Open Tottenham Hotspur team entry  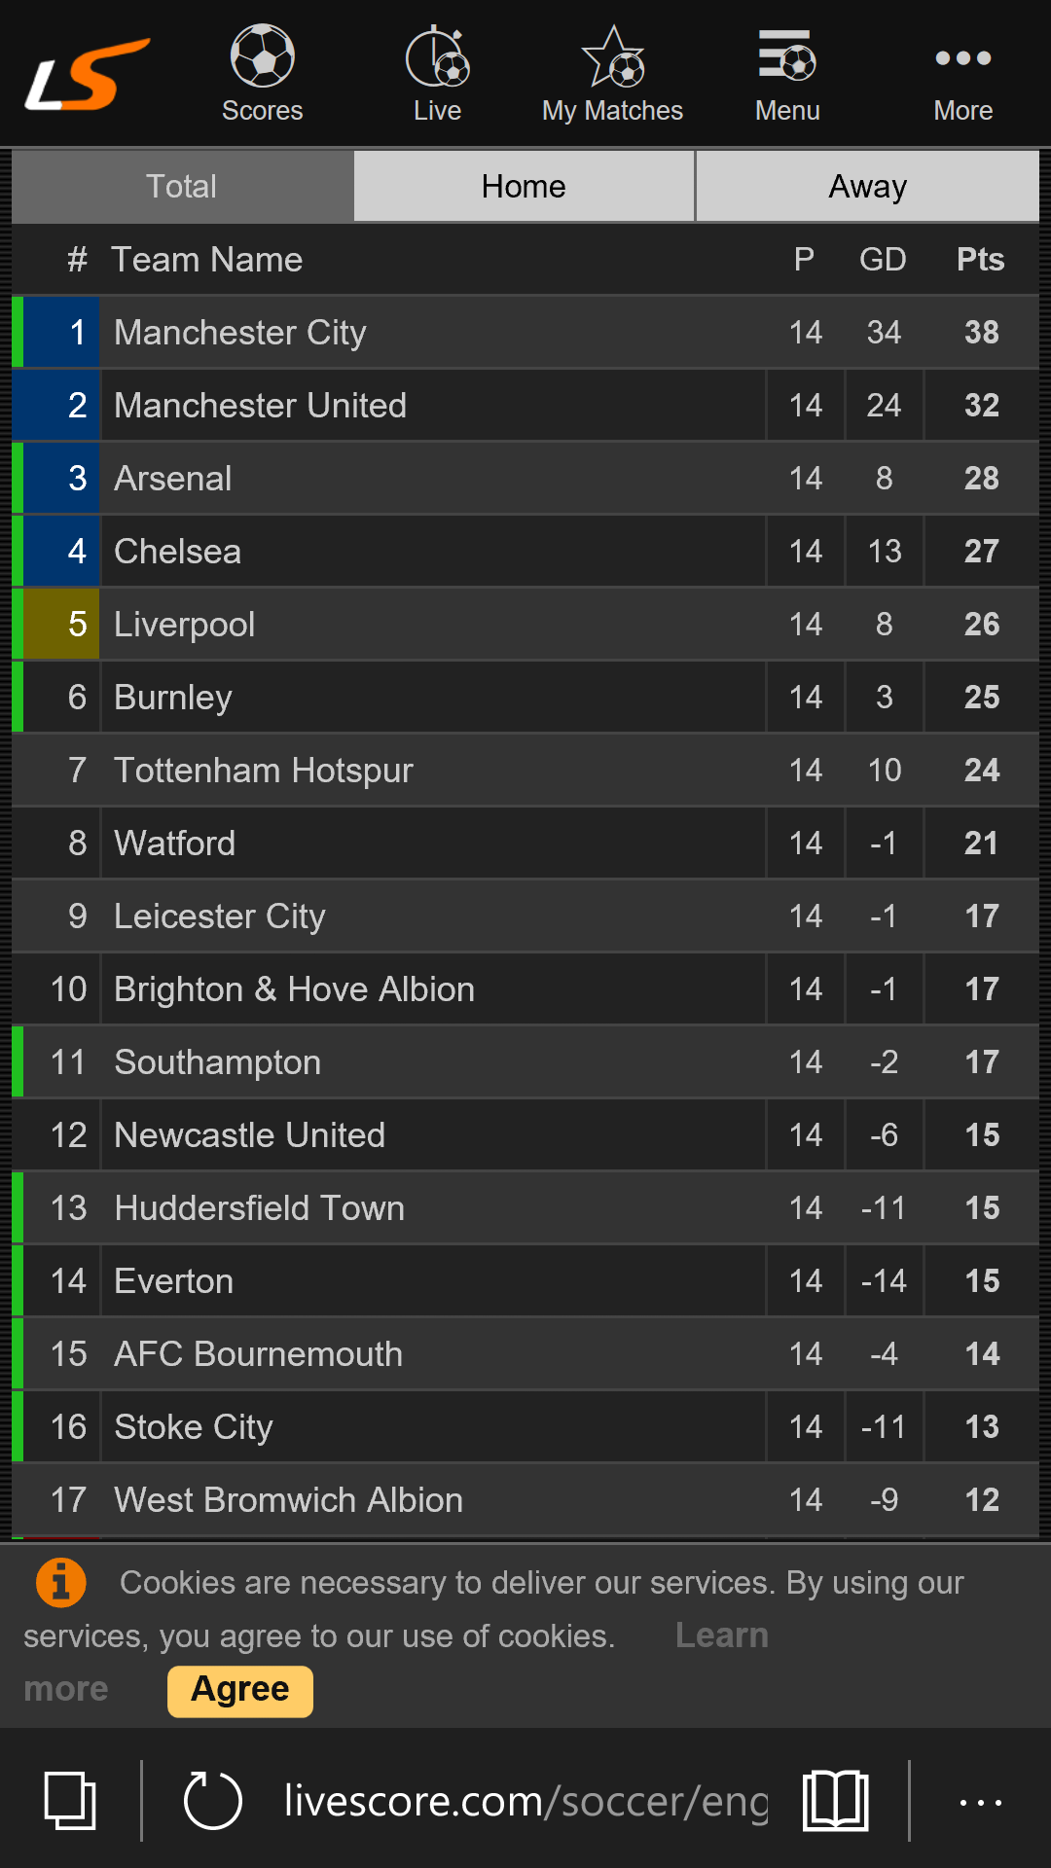pos(263,771)
